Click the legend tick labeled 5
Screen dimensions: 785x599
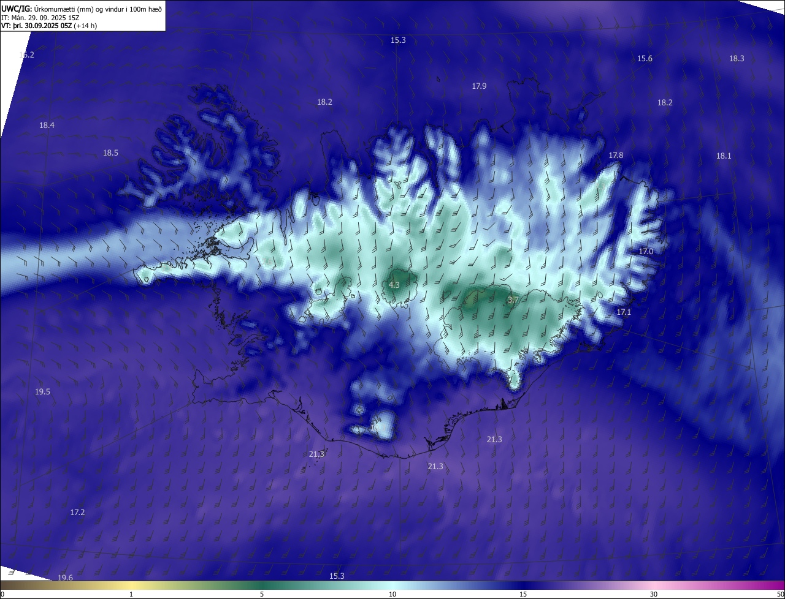[262, 594]
